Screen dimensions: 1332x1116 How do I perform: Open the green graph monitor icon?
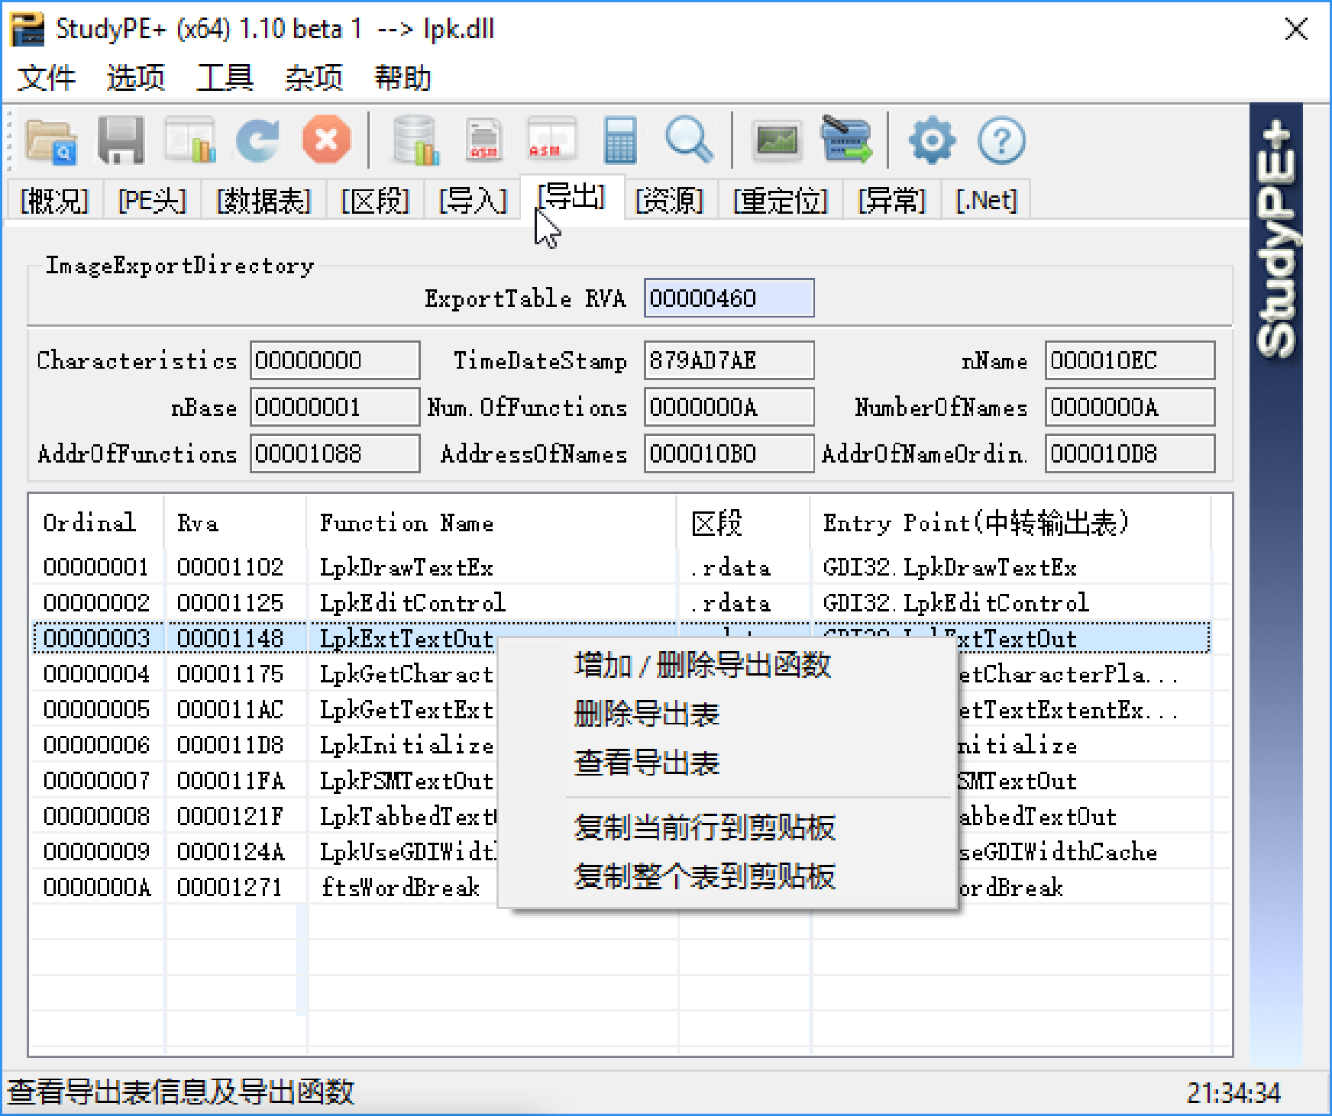click(x=777, y=140)
